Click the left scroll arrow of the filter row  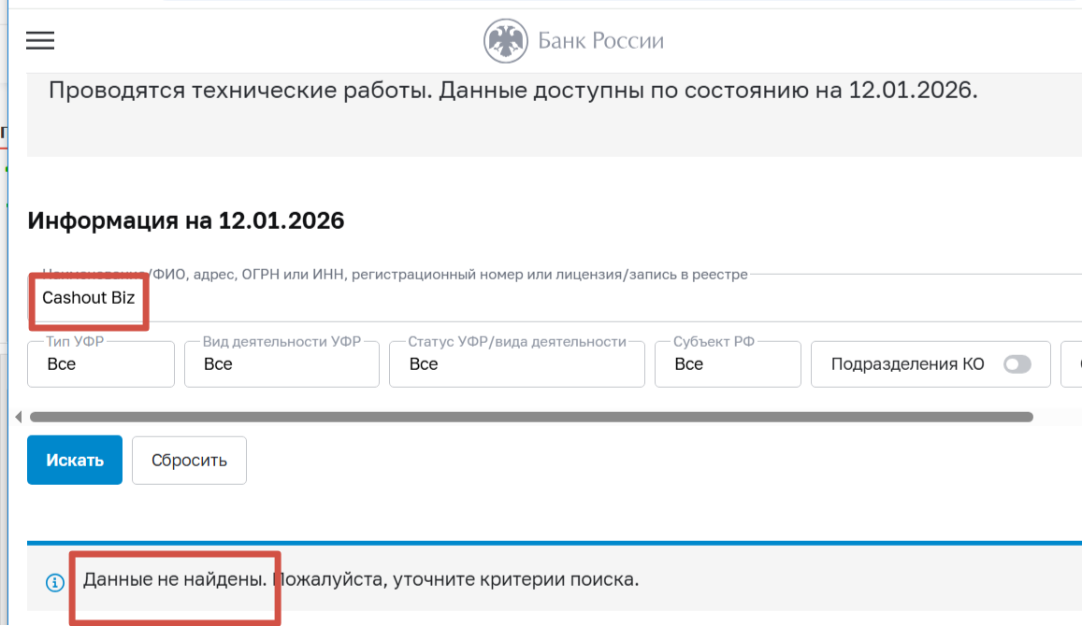point(19,417)
